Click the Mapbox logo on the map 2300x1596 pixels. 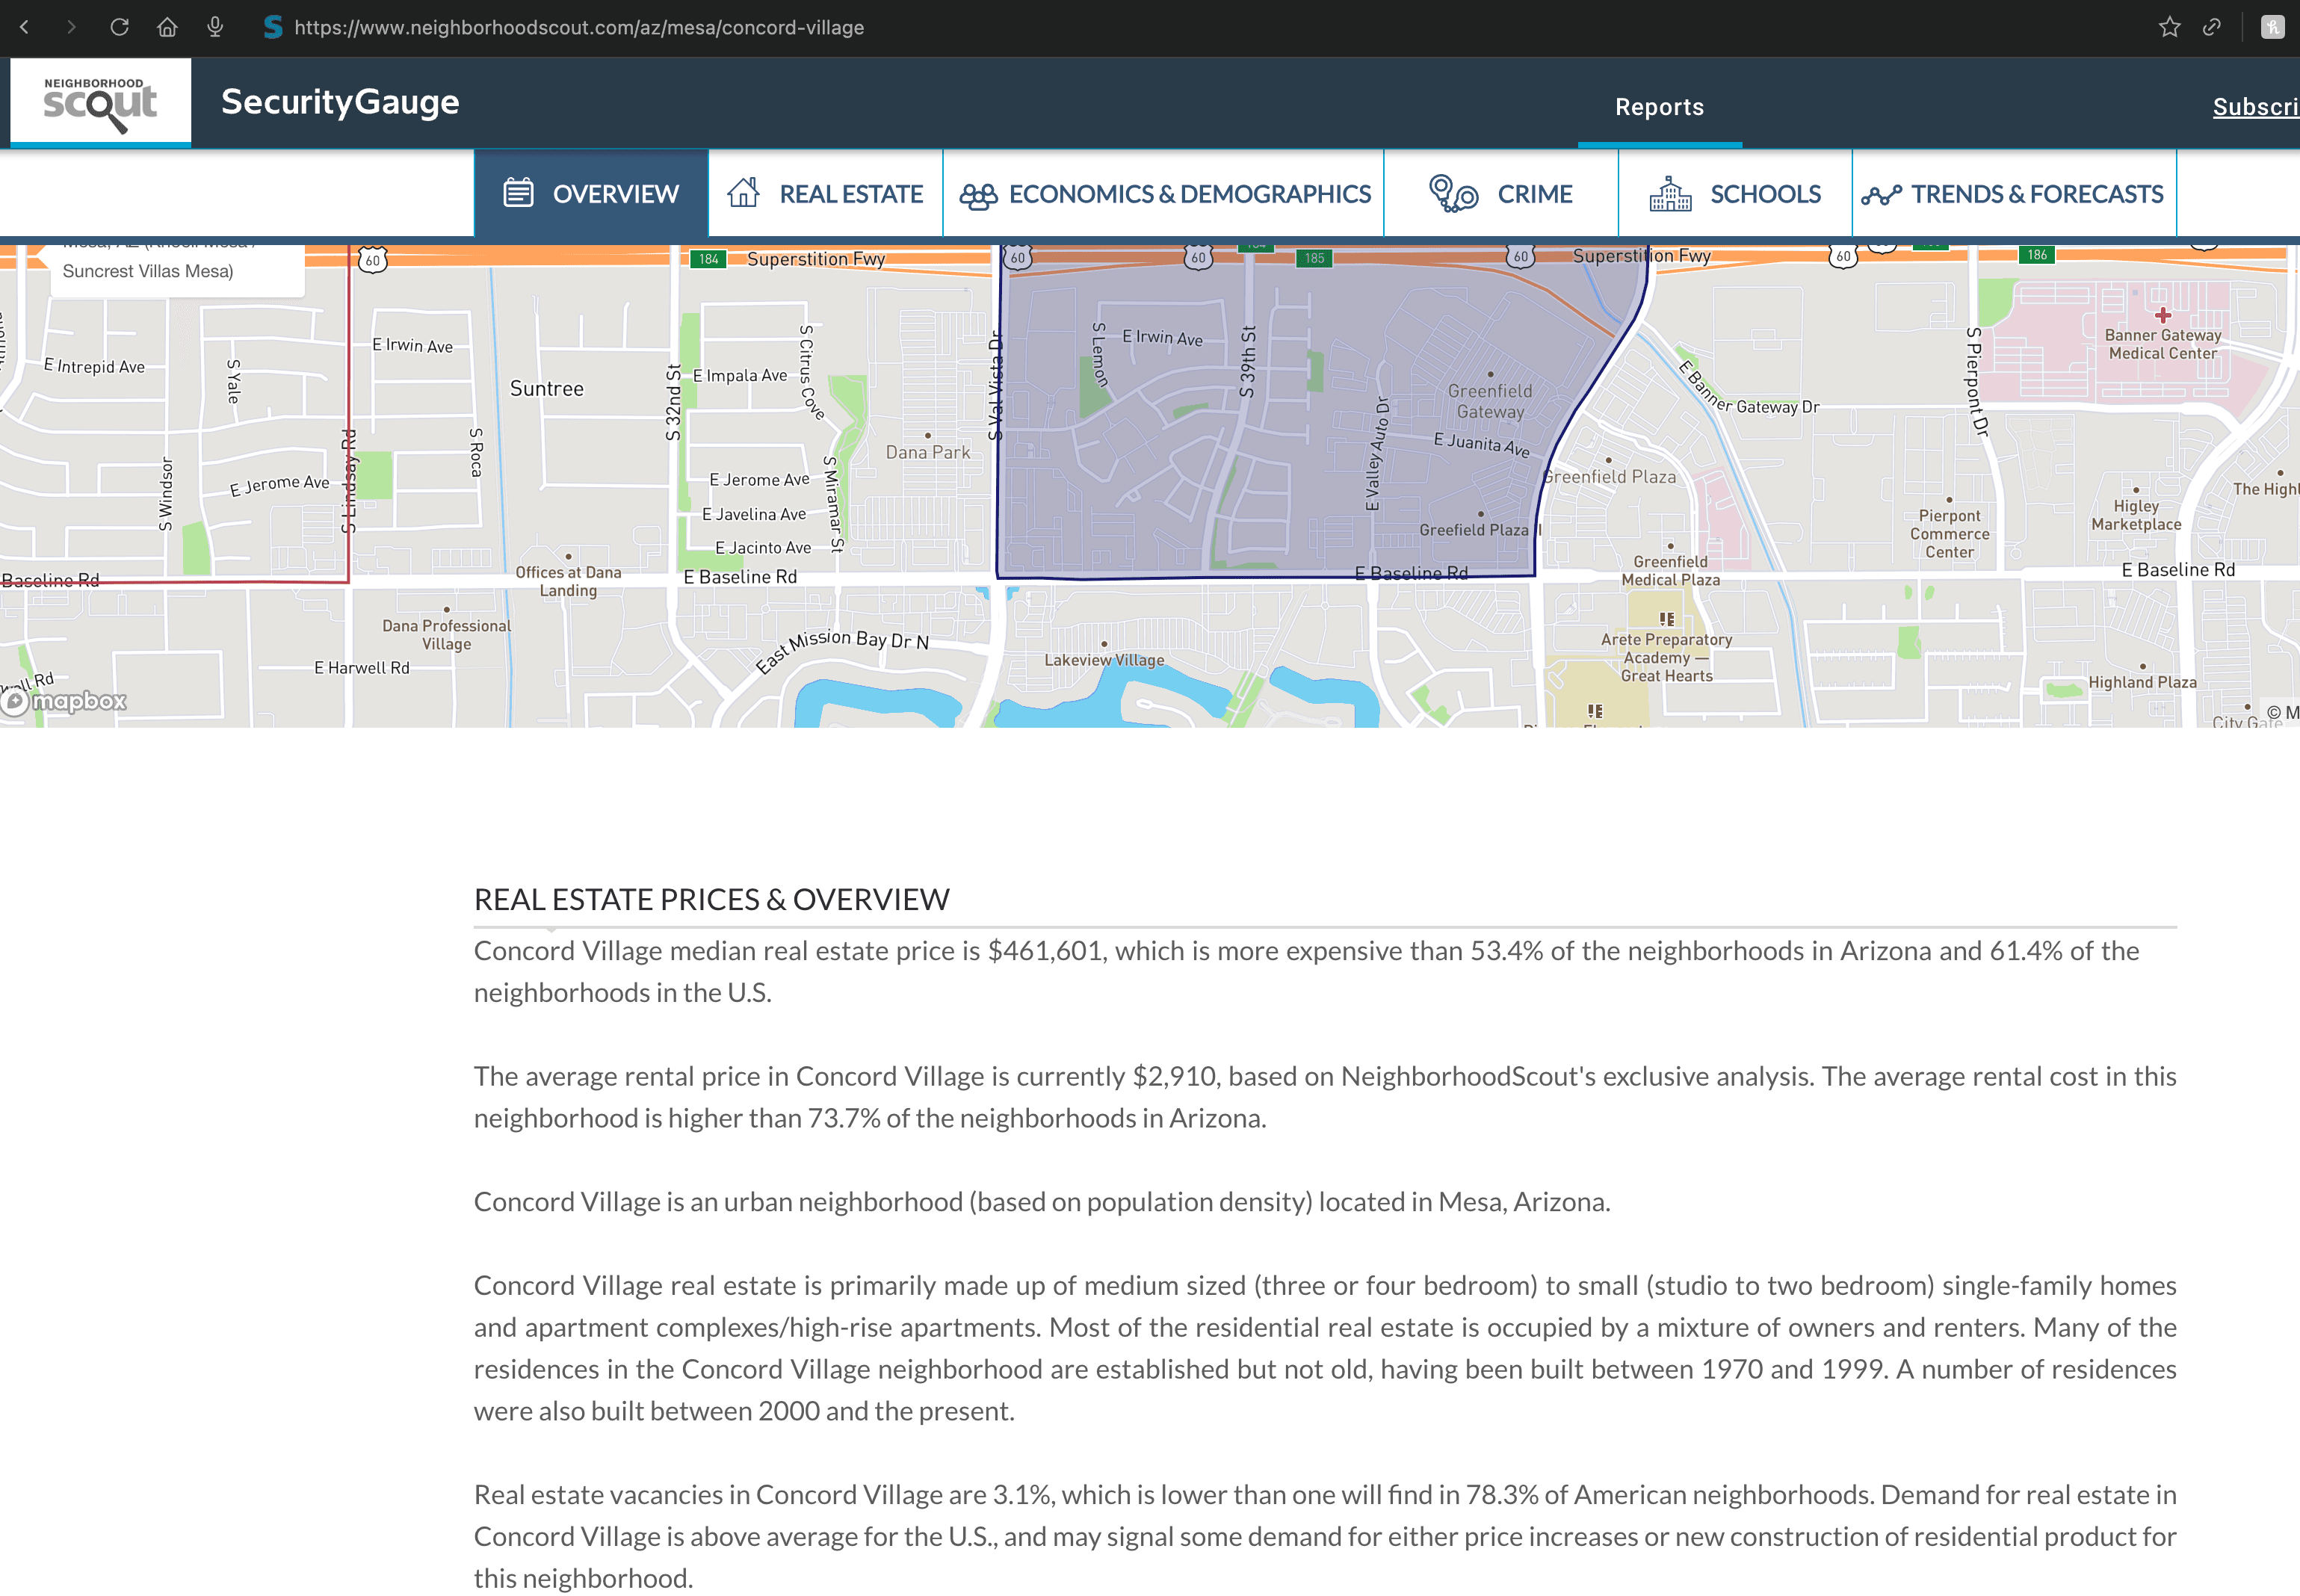[x=66, y=701]
